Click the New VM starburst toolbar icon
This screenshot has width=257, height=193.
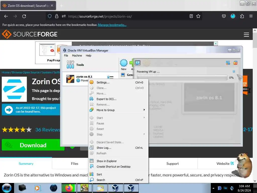(x=123, y=63)
